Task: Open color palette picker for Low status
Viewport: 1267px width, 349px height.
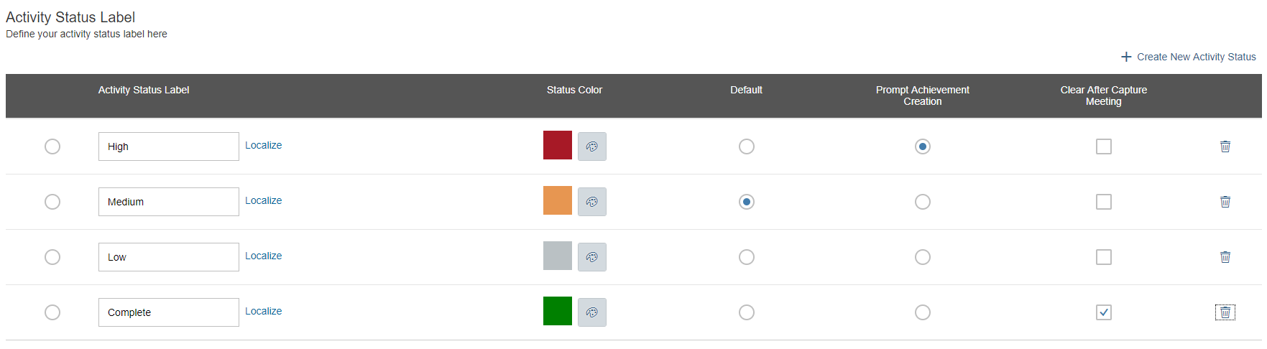Action: pyautogui.click(x=592, y=257)
